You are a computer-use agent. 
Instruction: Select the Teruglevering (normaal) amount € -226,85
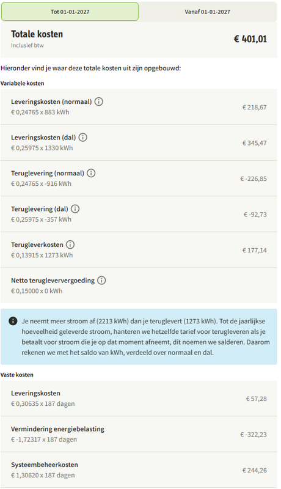pyautogui.click(x=254, y=178)
